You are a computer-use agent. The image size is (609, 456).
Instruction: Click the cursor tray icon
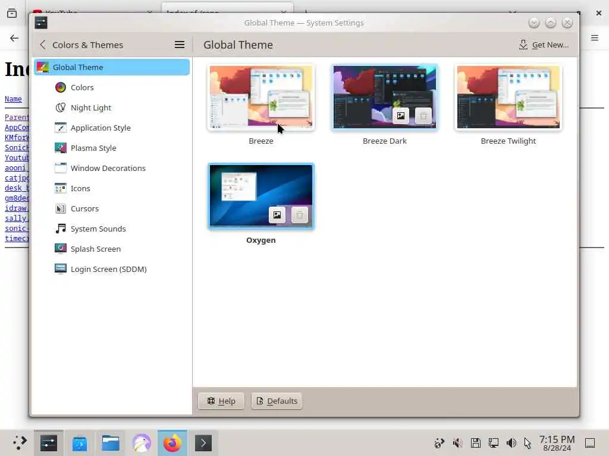[528, 443]
